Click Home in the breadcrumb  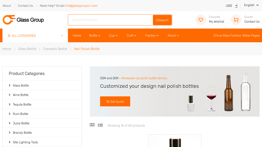7,49
